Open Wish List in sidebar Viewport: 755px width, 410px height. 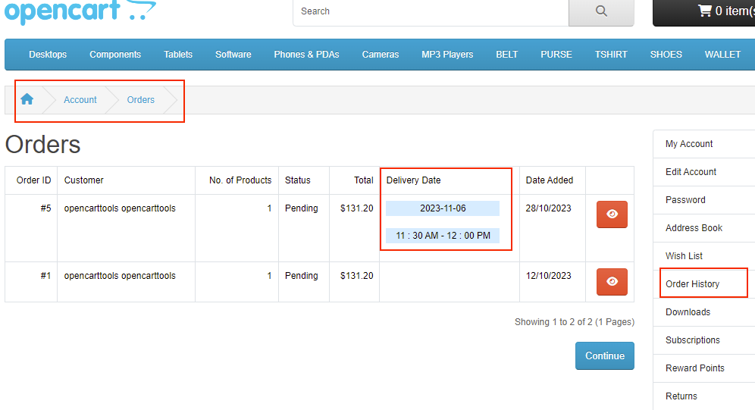click(684, 256)
